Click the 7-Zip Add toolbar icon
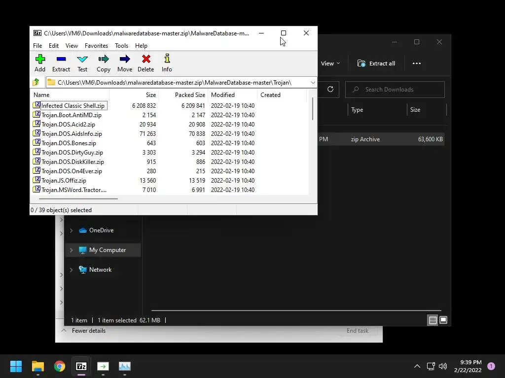Screen dimensions: 505x378 click(40, 59)
